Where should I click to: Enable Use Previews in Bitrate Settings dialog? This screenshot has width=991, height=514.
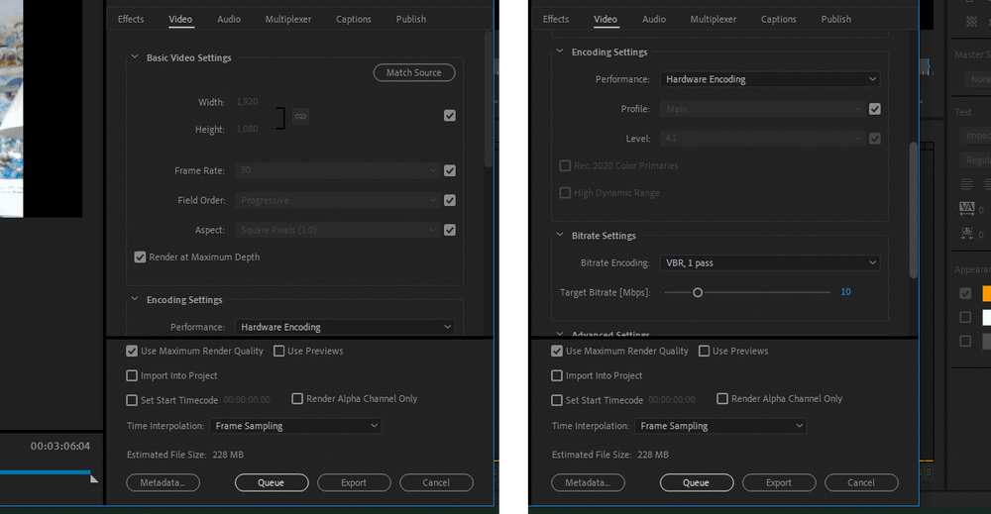click(x=704, y=352)
